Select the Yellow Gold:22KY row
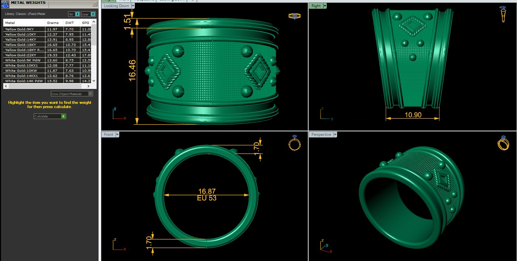This screenshot has height=261, width=517. [47, 55]
